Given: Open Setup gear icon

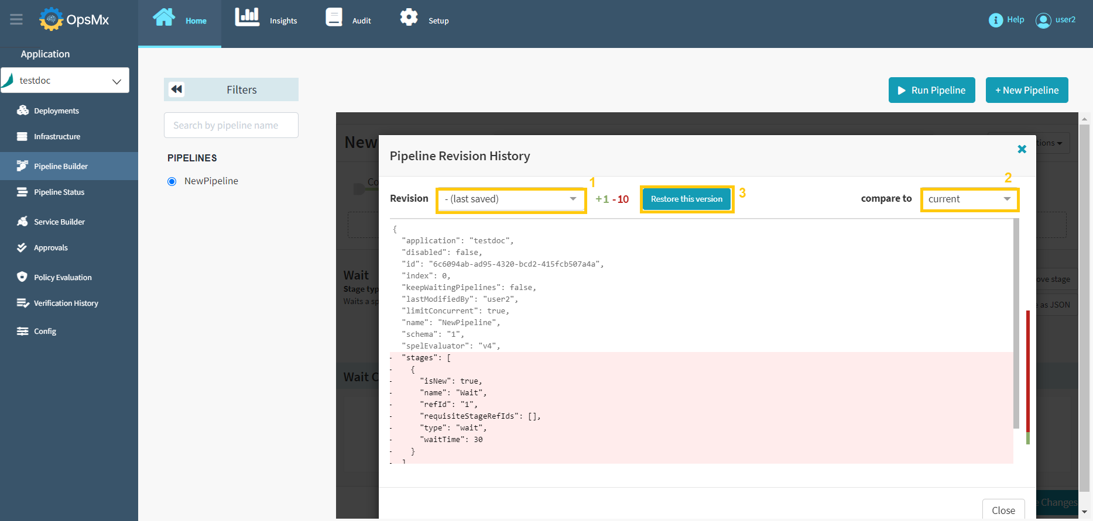Looking at the screenshot, I should 409,18.
